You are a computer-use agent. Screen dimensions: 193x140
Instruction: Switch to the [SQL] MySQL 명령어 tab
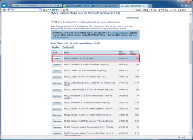(77, 6)
